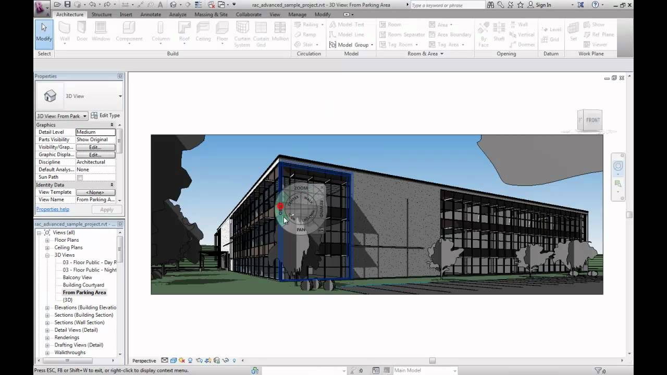This screenshot has height=375, width=667.
Task: Click Sign In in the title bar
Action: (544, 5)
